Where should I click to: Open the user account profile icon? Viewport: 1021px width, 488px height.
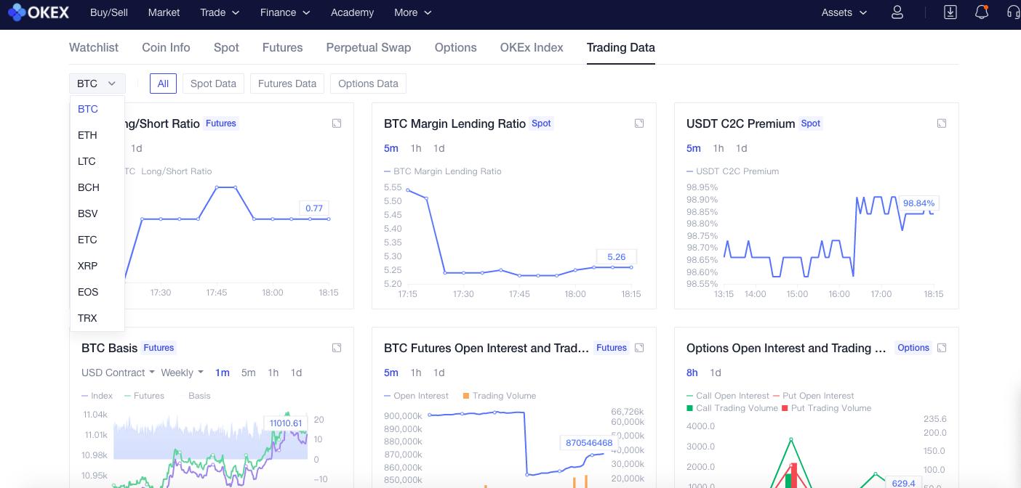[x=897, y=12]
